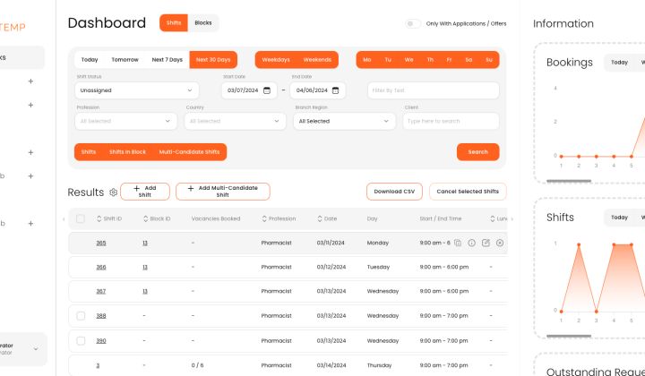
Task: Open the Branch Region dropdown
Action: pyautogui.click(x=344, y=121)
